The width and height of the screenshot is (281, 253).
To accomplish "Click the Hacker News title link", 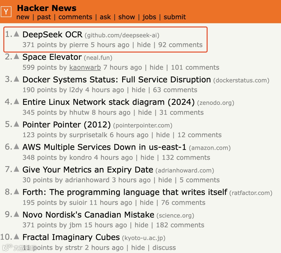I will tap(47, 8).
